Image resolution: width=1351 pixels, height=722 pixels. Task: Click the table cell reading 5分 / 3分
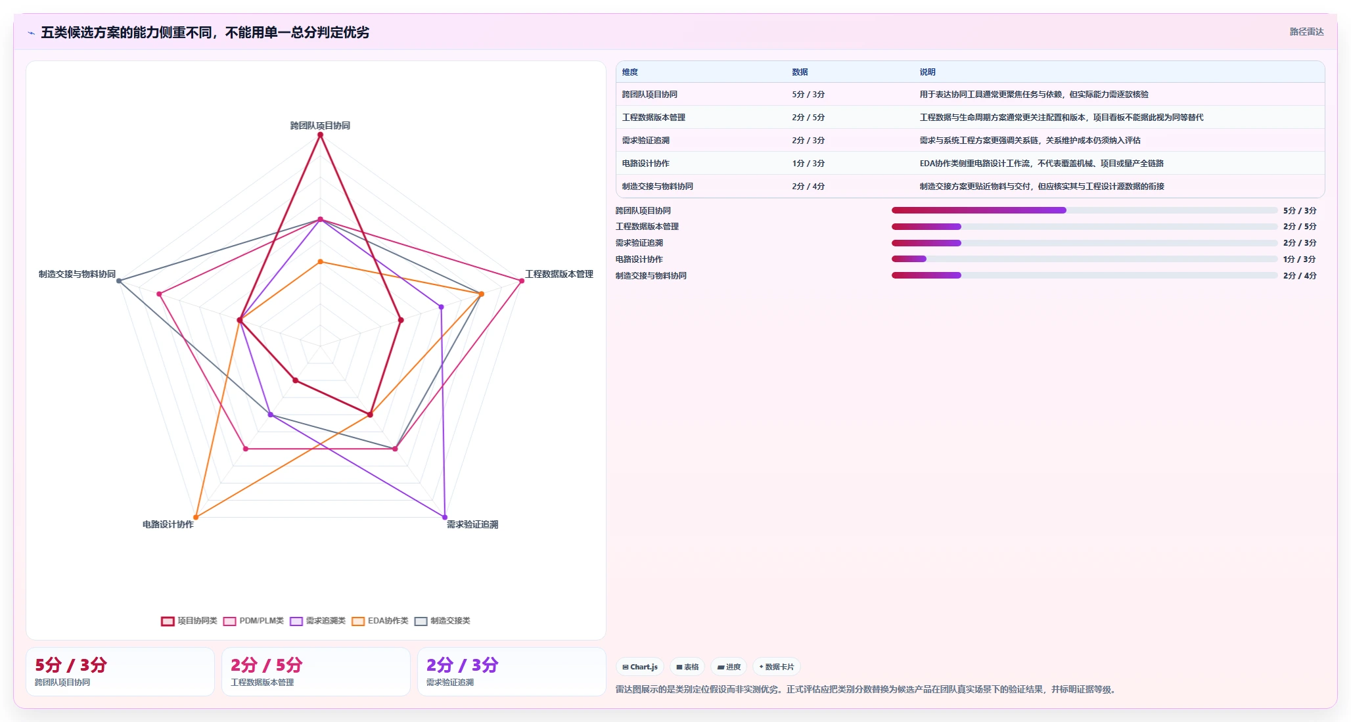808,95
